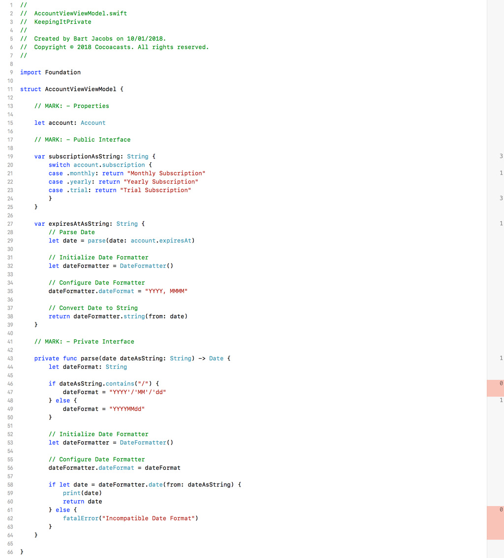The height and width of the screenshot is (558, 504).
Task: Select the Account type annotation on account property
Action: 93,123
